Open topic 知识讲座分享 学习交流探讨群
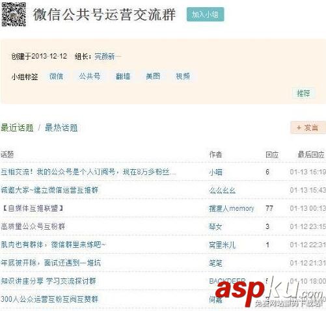Screen dimensions: 326x311 click(x=48, y=281)
